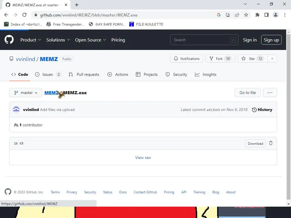Click the vvinlind avatar in commit row
The width and height of the screenshot is (291, 218).
tap(16, 110)
